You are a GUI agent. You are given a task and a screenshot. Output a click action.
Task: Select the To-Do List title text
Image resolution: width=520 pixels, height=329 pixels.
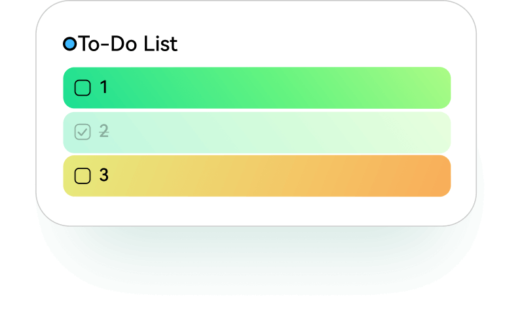point(128,45)
